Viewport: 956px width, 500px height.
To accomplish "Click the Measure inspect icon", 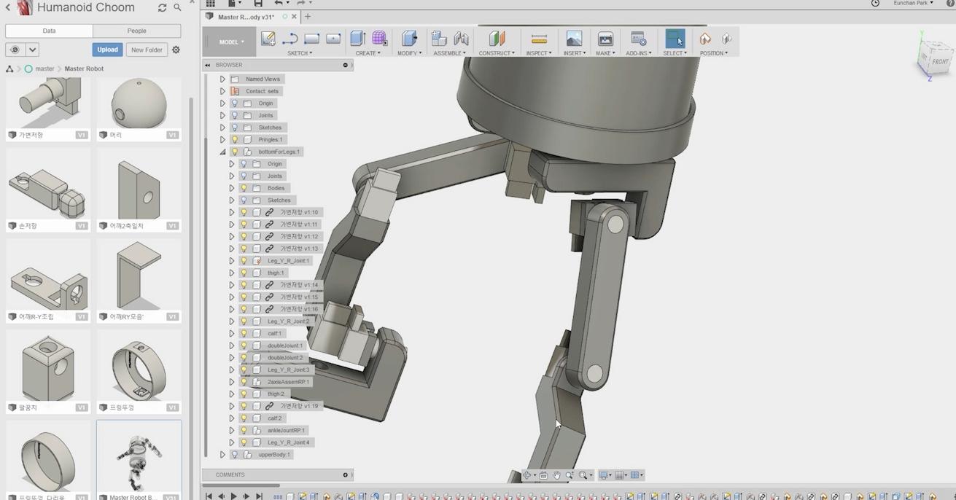I will point(539,39).
